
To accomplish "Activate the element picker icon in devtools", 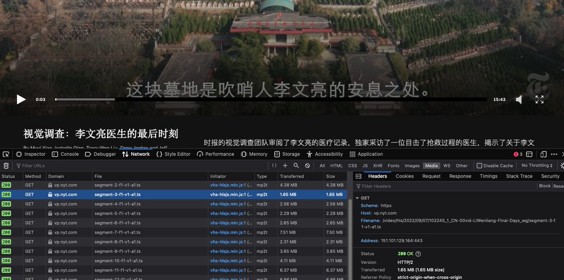I will click(x=6, y=154).
